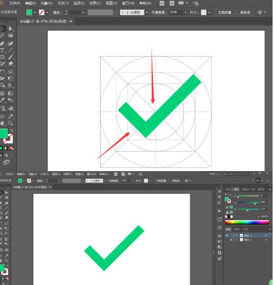Select the Direct Selection tool in upper toolbox

pos(10,29)
